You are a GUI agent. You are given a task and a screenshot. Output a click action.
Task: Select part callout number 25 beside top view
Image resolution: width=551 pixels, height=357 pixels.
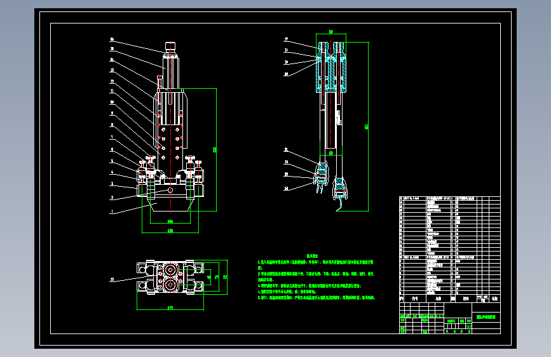[x=112, y=280]
